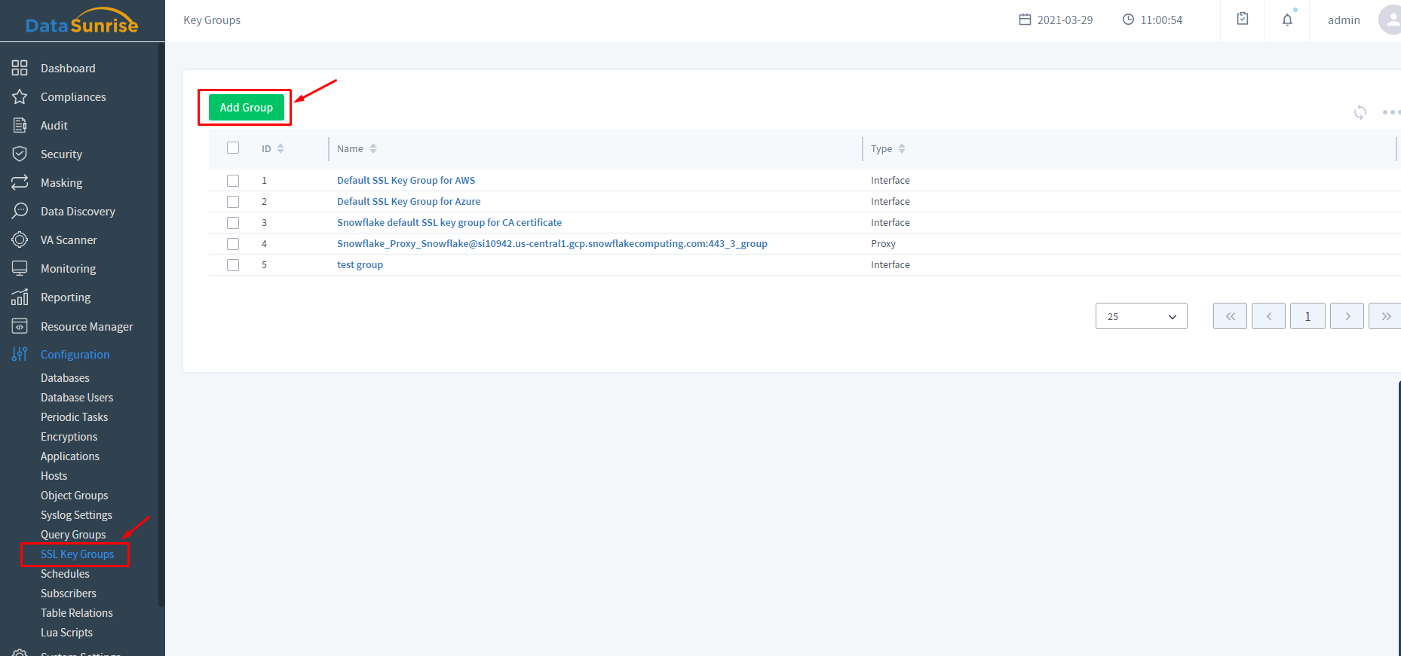The image size is (1401, 656).
Task: Toggle the select-all checkbox in table header
Action: [233, 148]
